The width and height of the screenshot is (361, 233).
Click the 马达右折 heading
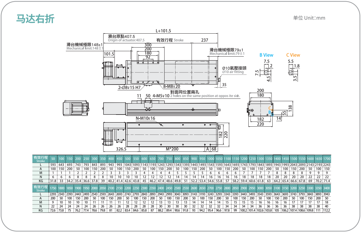35,18
